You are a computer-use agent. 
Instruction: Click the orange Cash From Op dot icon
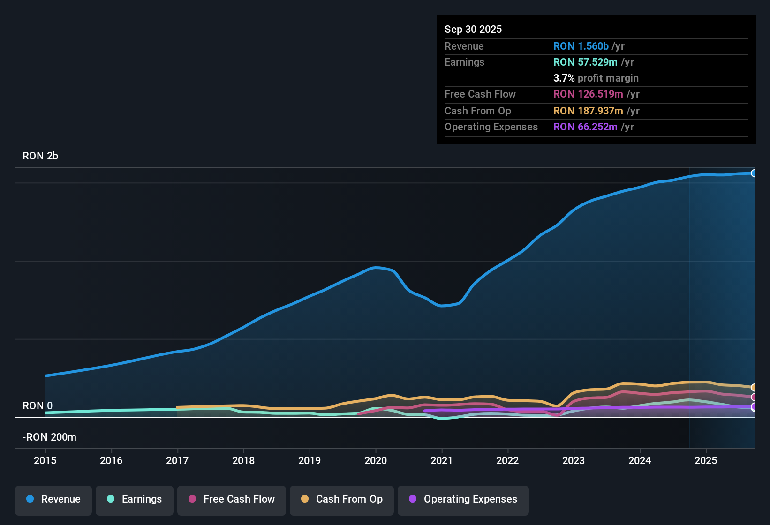(304, 500)
